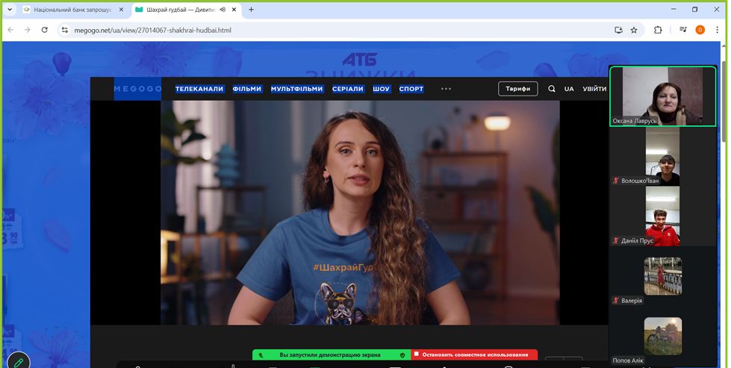The height and width of the screenshot is (368, 731).
Task: Mute the tab audio on Шахрай гудбай tab
Action: (x=223, y=10)
